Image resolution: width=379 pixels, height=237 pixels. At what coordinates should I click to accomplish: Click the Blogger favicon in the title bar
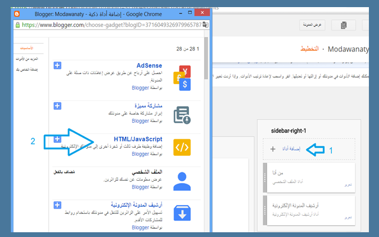pos(17,14)
